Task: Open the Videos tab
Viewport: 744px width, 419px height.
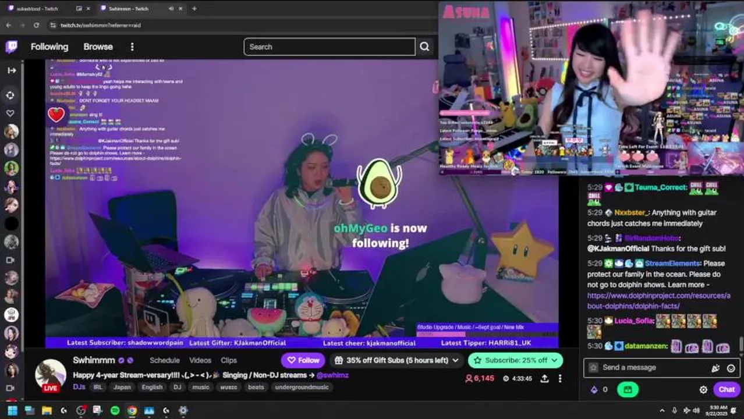Action: pyautogui.click(x=200, y=360)
